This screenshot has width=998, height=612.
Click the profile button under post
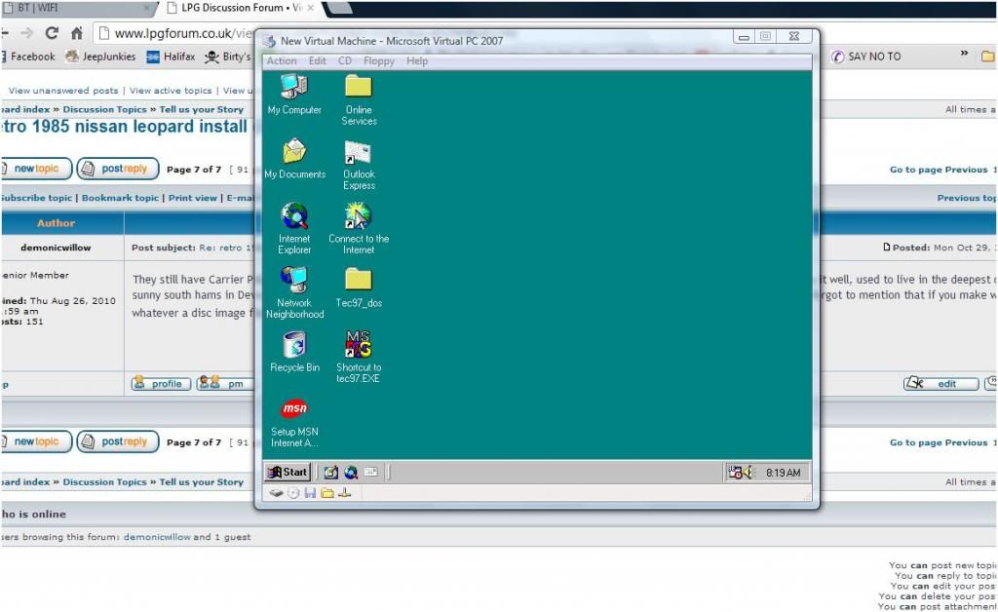click(x=161, y=384)
